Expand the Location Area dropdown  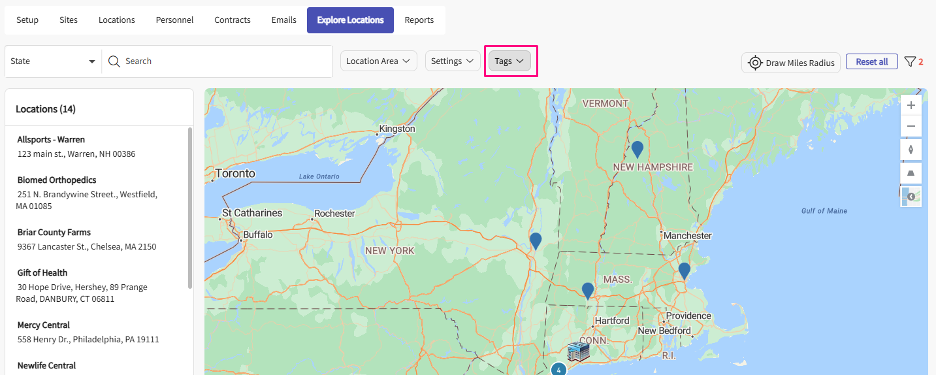(x=378, y=61)
